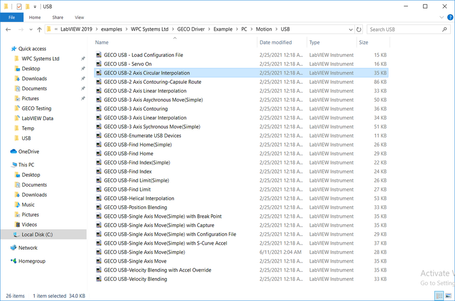Click the icon of GECO USB-Find Home file
This screenshot has width=455, height=301.
tap(99, 153)
